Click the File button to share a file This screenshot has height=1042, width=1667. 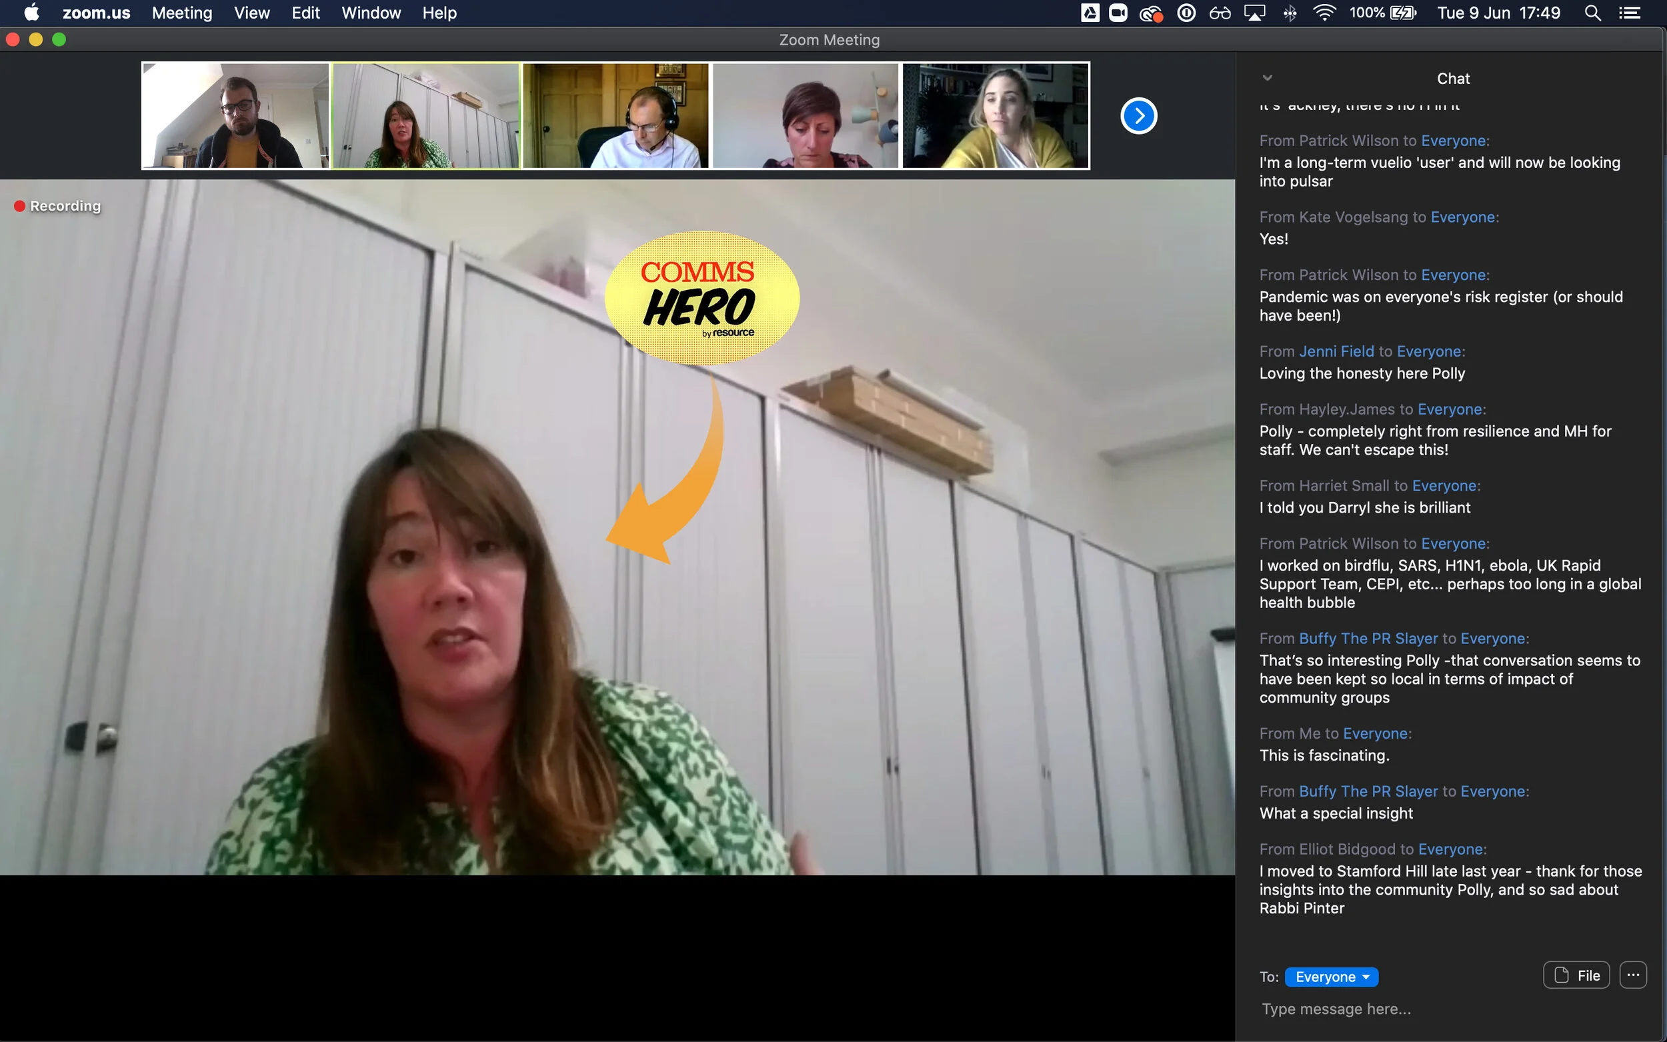pos(1576,975)
